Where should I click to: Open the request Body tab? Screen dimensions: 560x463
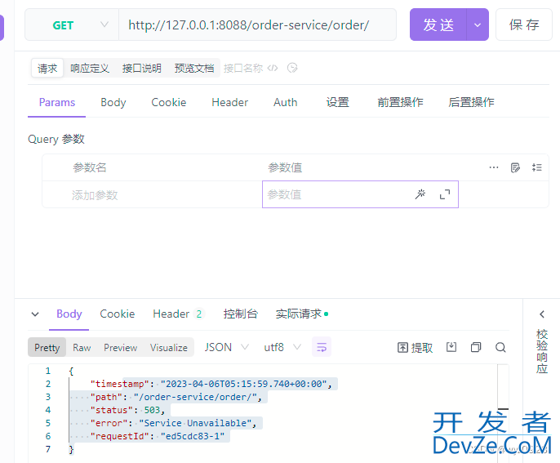point(113,103)
